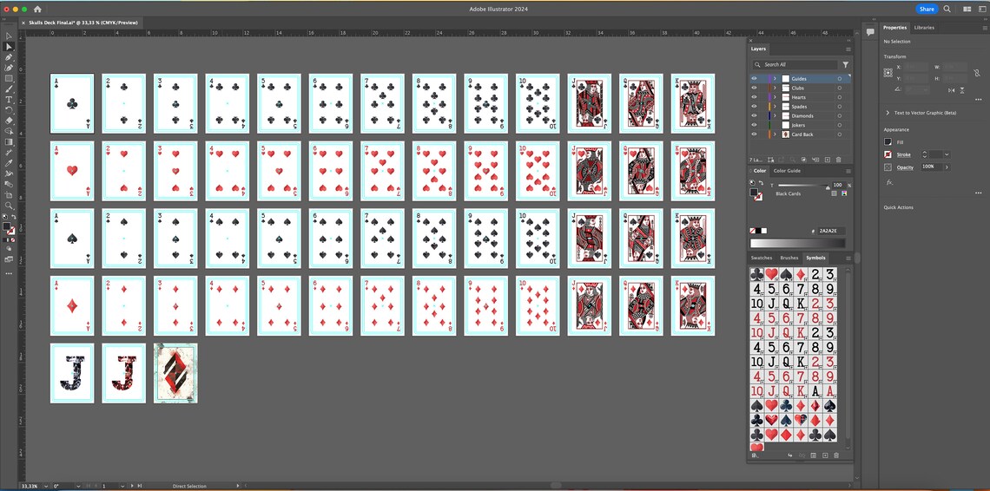Expand the Spades layer
Viewport: 990px width, 491px height.
(775, 107)
